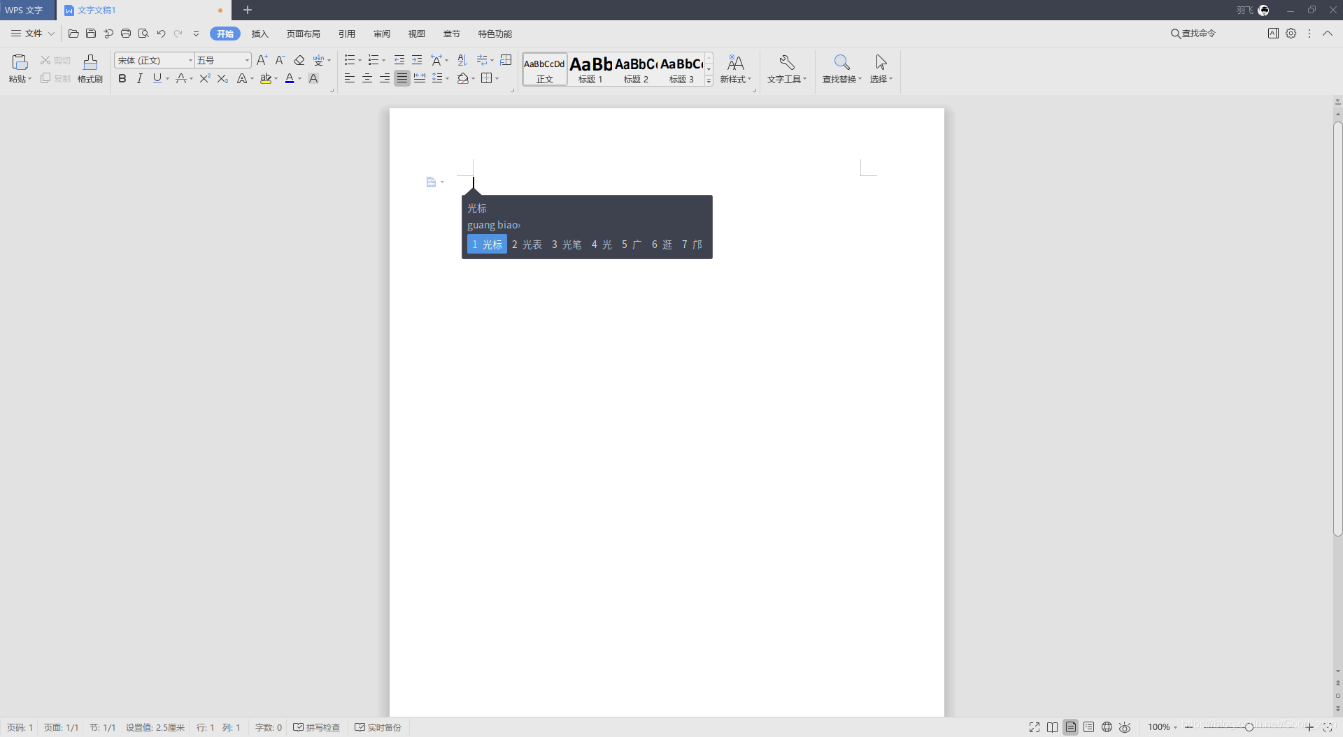The image size is (1343, 737).
Task: Decrease font size with A- icon
Action: [280, 60]
